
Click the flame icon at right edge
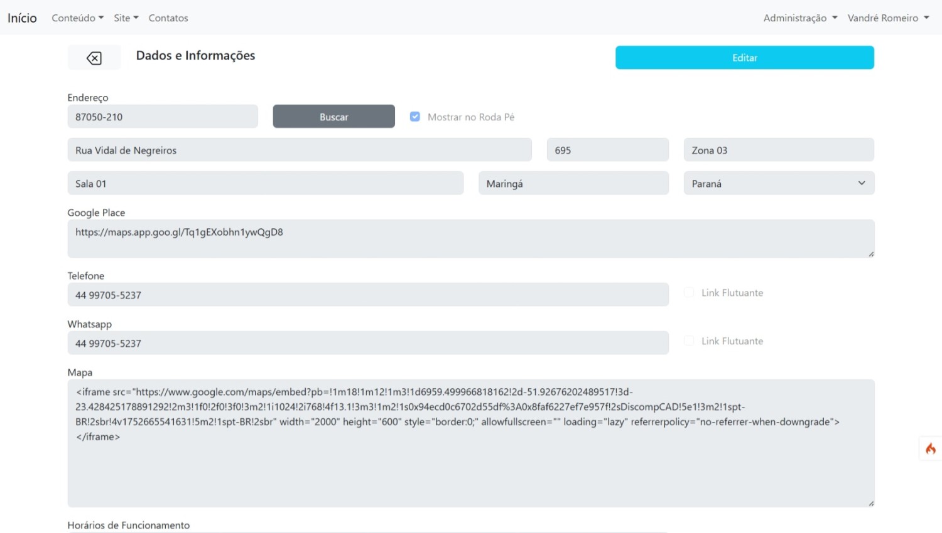click(930, 448)
